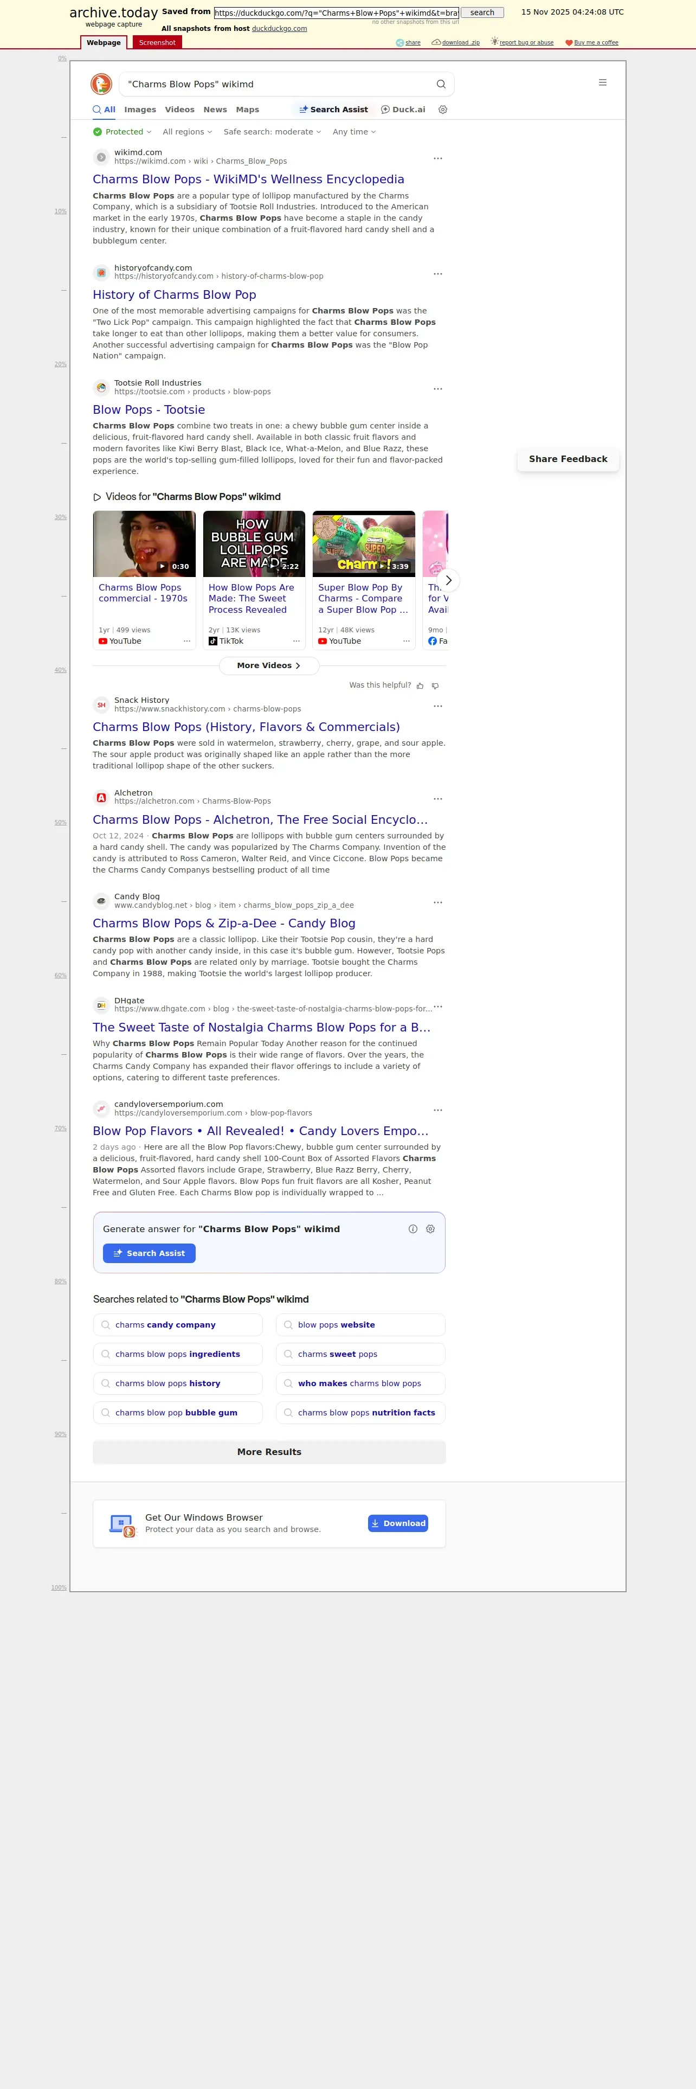This screenshot has height=2089, width=696.
Task: Click Buy me a coffee link
Action: click(591, 42)
